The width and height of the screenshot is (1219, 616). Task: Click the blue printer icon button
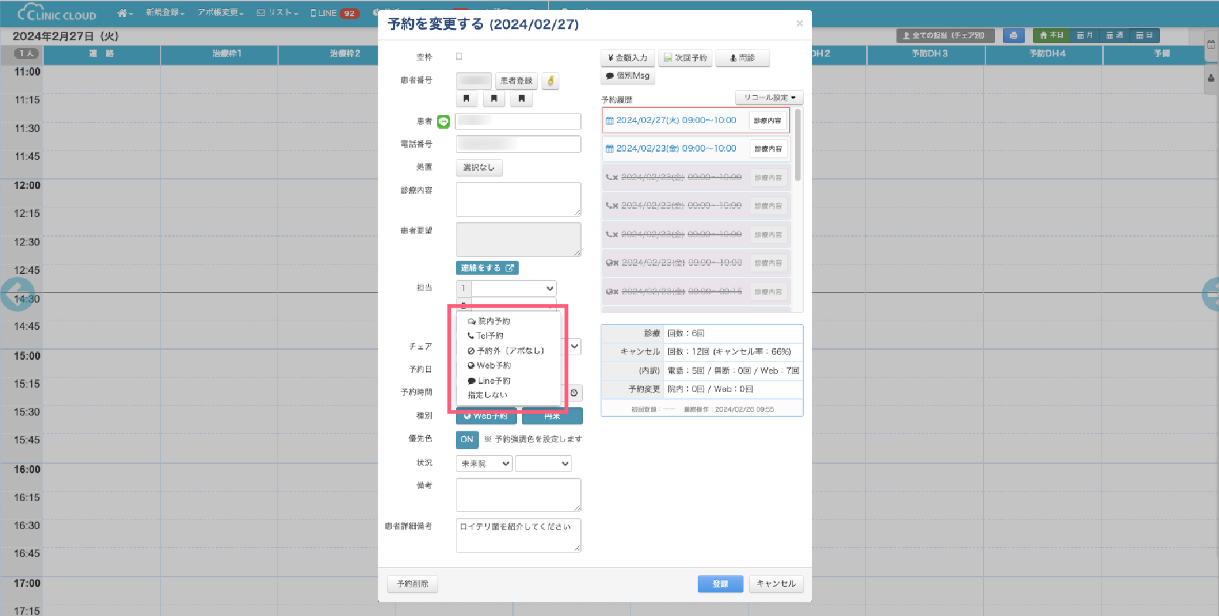coord(1013,36)
